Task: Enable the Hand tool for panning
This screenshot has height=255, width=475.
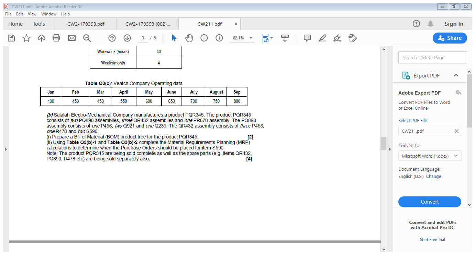Action: click(x=189, y=38)
